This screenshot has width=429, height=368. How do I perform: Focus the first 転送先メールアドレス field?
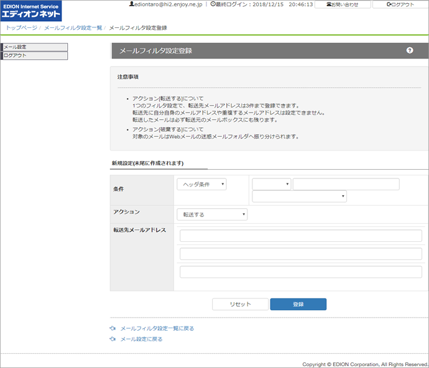(x=301, y=236)
